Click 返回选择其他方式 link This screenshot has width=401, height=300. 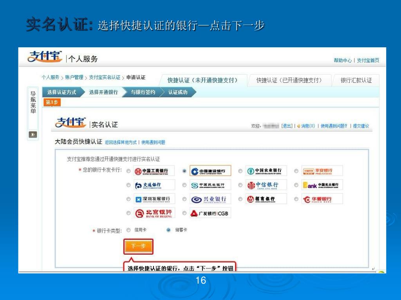(121, 142)
